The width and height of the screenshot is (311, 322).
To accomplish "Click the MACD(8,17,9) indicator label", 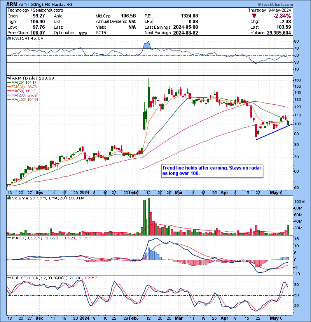I will point(27,238).
